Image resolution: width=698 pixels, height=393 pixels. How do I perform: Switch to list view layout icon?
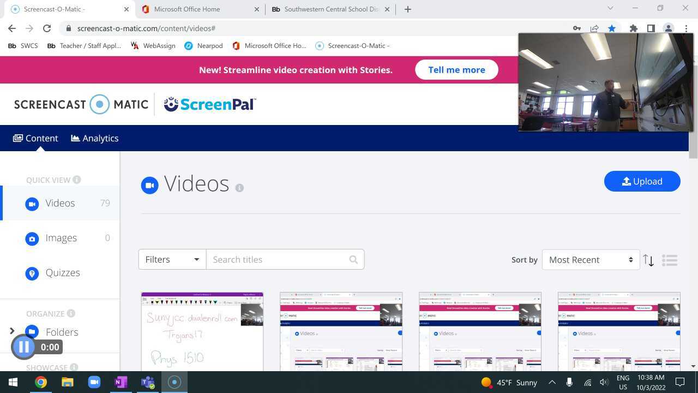point(670,260)
